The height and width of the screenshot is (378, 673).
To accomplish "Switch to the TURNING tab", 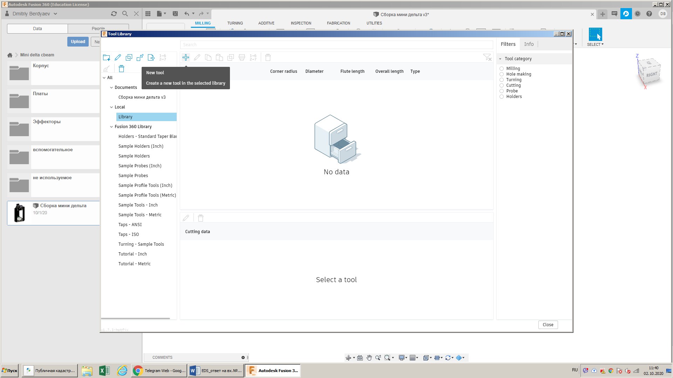I will click(235, 23).
